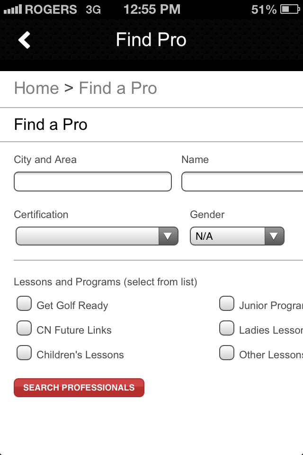Tap the Find a Pro breadcrumb text

(118, 88)
